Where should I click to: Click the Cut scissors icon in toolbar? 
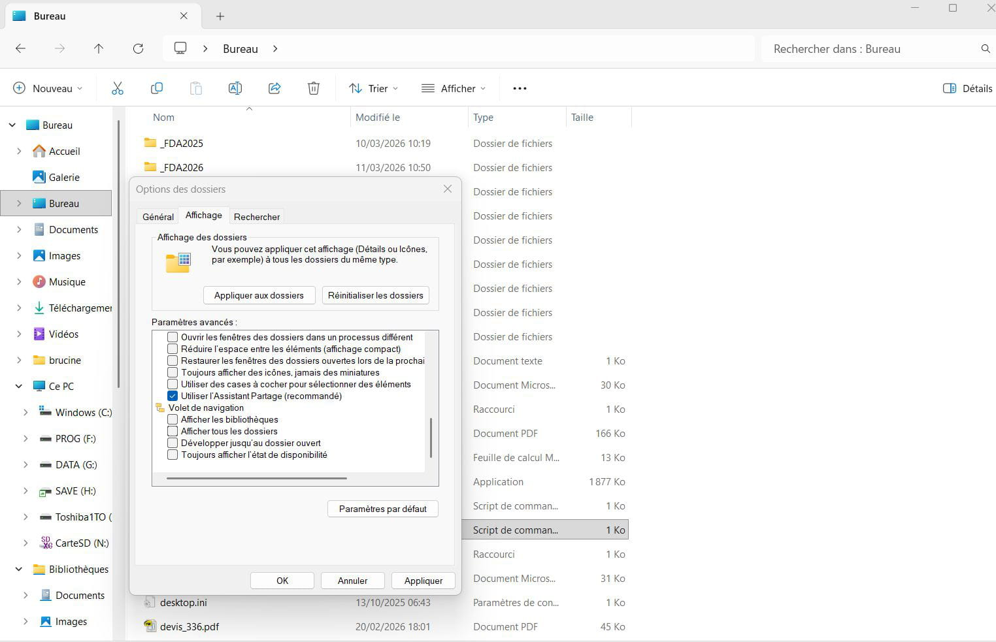[118, 88]
